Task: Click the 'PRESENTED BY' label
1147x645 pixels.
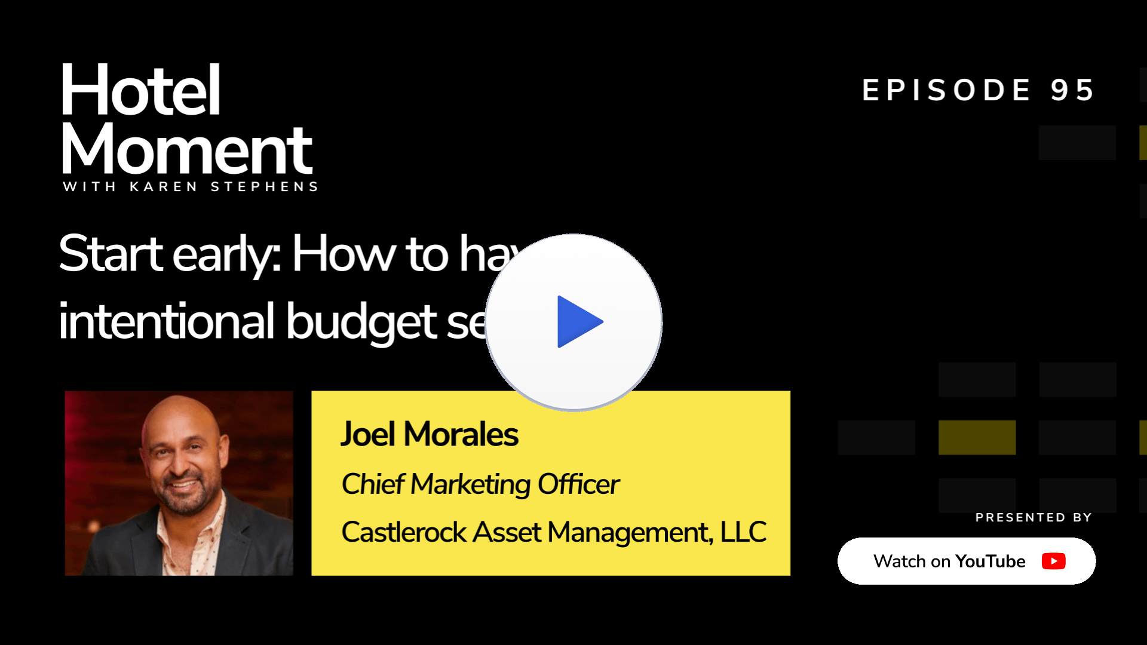Action: [1033, 517]
